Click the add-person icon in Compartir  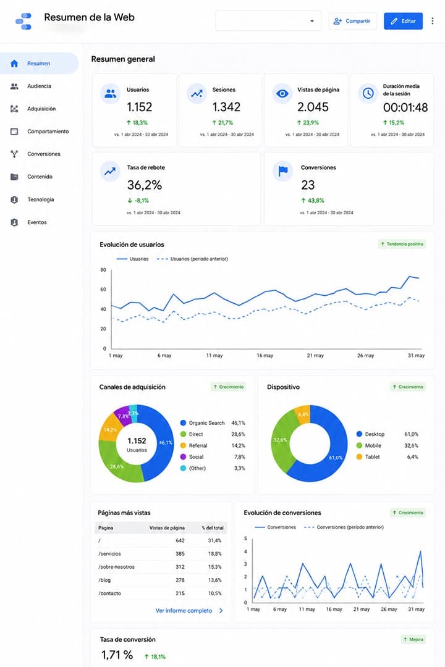click(x=337, y=21)
